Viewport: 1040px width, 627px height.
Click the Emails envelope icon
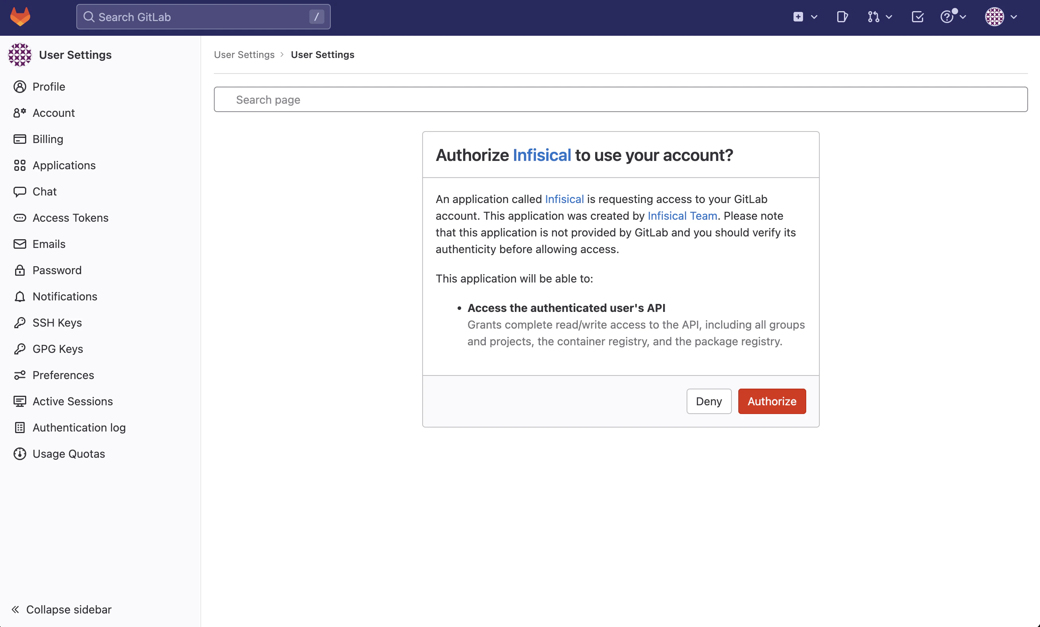pos(20,244)
